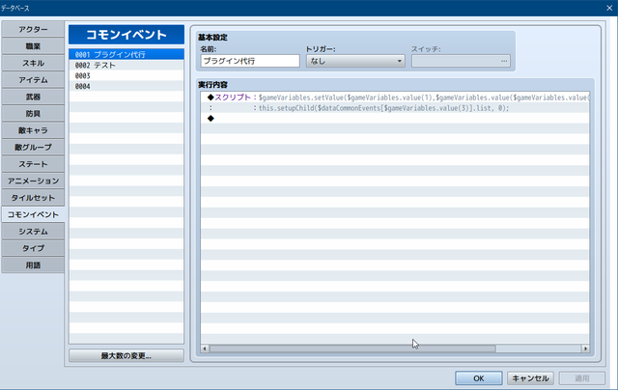Select empty common event 0003

[x=126, y=75]
